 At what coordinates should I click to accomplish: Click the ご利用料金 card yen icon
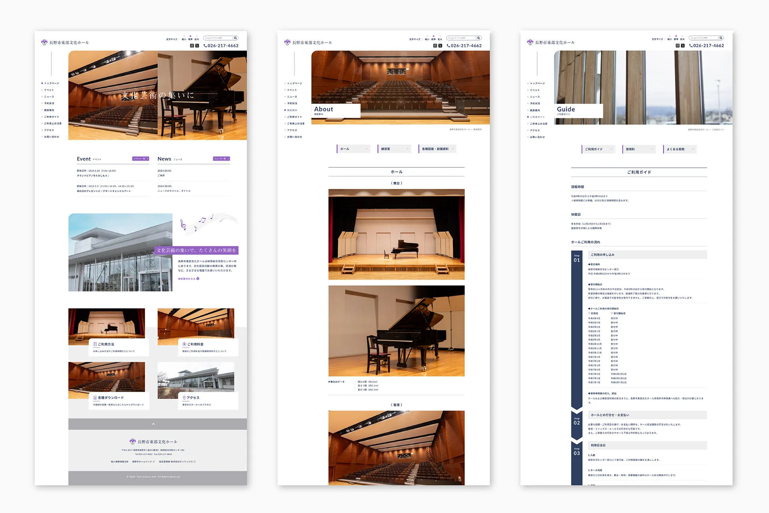click(184, 344)
